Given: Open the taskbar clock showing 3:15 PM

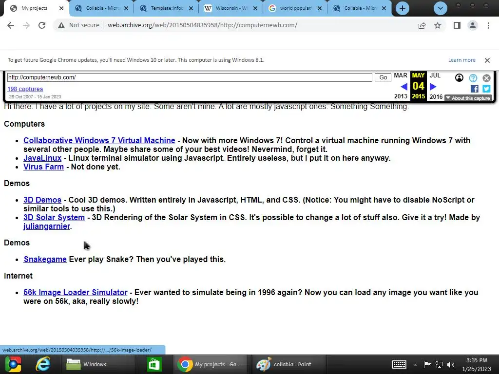Looking at the screenshot, I should (477, 364).
